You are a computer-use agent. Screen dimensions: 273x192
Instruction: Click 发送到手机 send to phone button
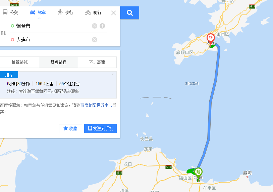101,129
